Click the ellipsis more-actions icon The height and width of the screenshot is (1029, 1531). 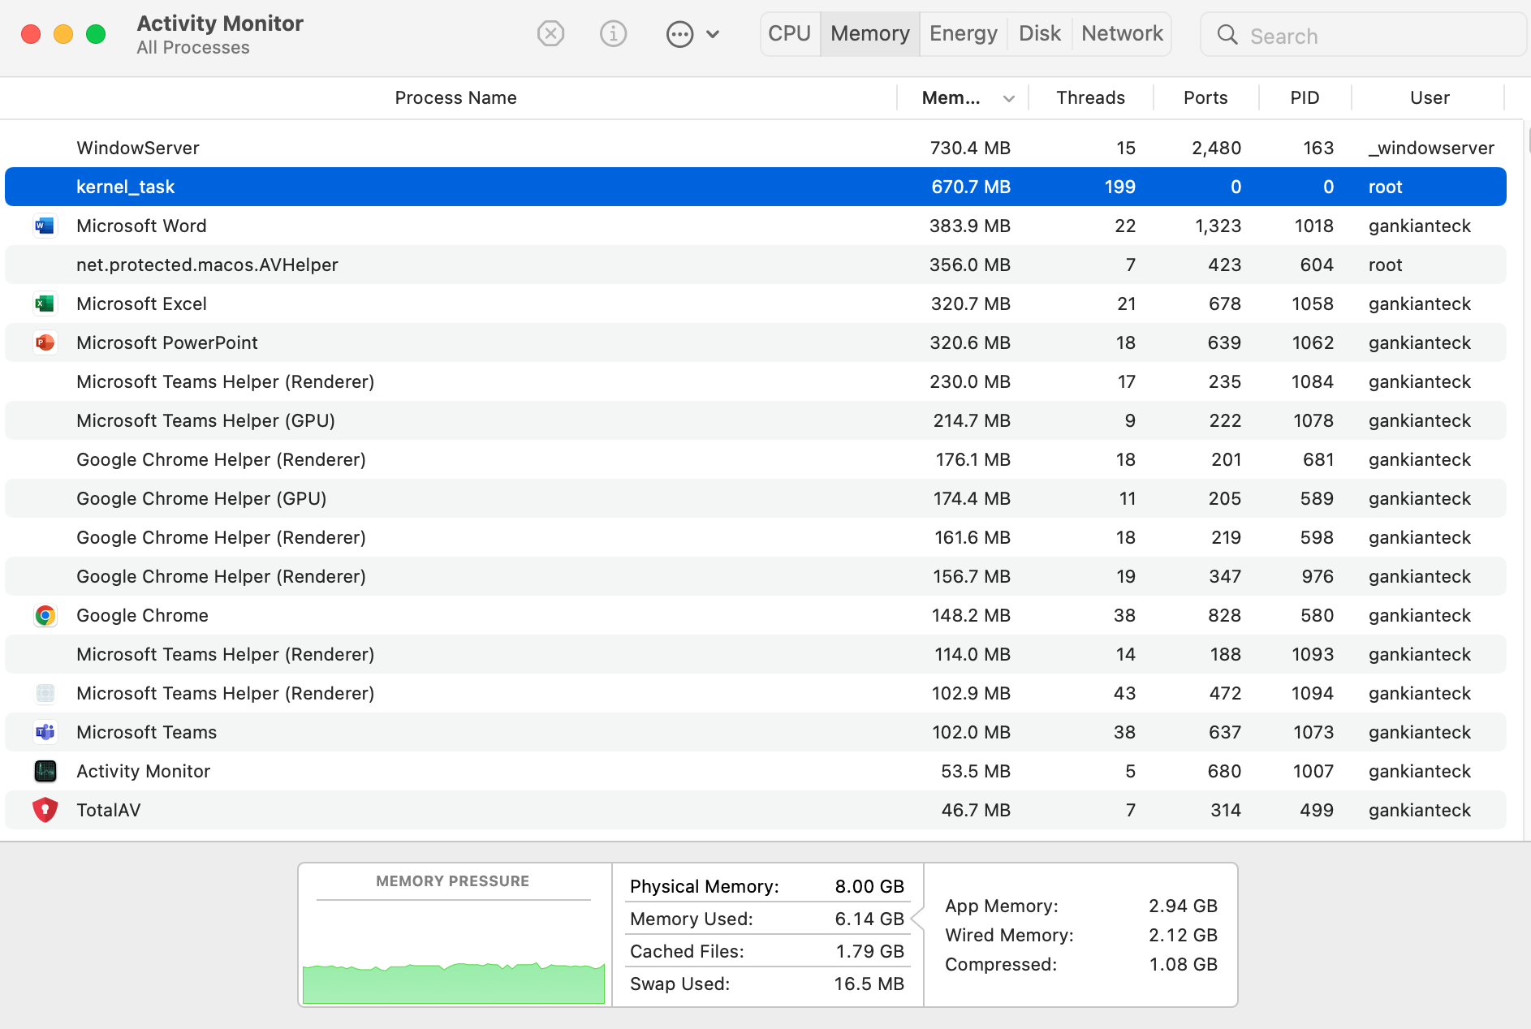679,34
